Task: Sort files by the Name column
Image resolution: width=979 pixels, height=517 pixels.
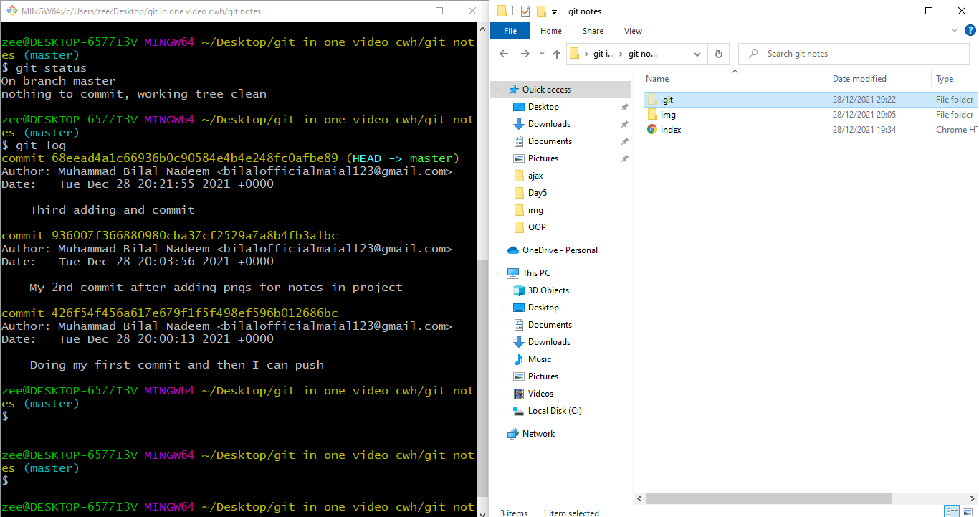Action: [x=735, y=79]
